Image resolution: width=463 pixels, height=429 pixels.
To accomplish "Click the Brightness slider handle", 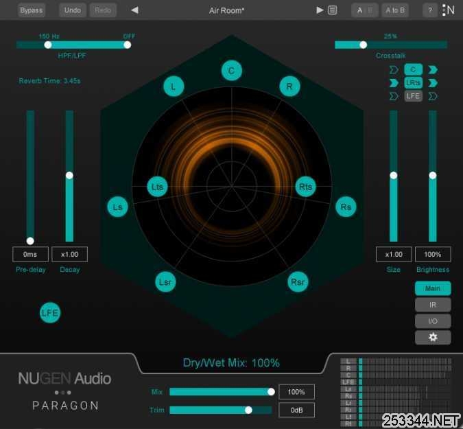I will [433, 176].
